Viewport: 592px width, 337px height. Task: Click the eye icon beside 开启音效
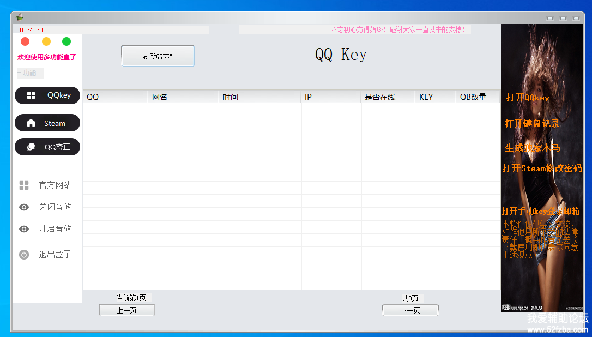pyautogui.click(x=24, y=229)
